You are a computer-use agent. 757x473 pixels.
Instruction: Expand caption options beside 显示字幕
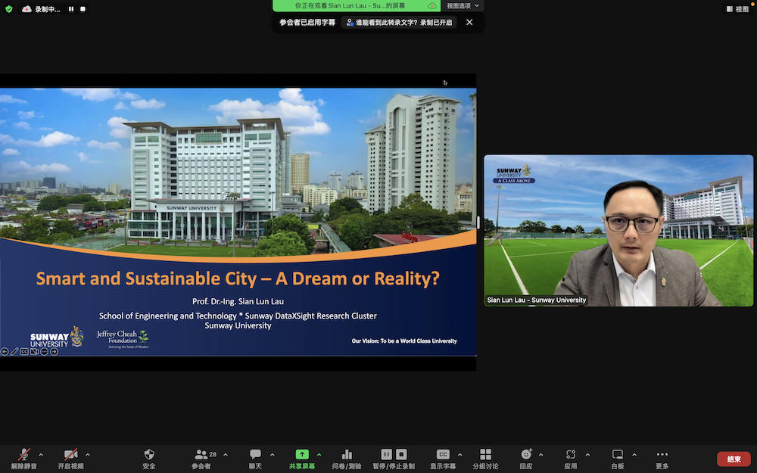point(459,455)
